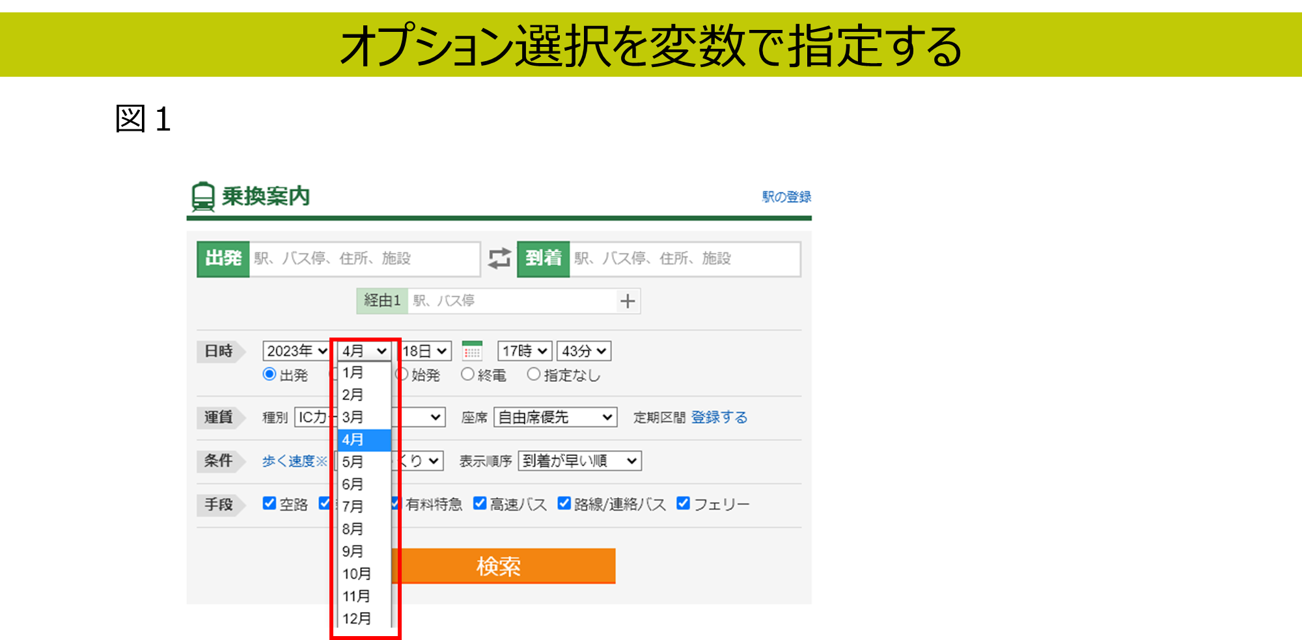Screen dimensions: 1302x640
Task: Expand the 自由席優先 seat dropdown
Action: [x=555, y=417]
